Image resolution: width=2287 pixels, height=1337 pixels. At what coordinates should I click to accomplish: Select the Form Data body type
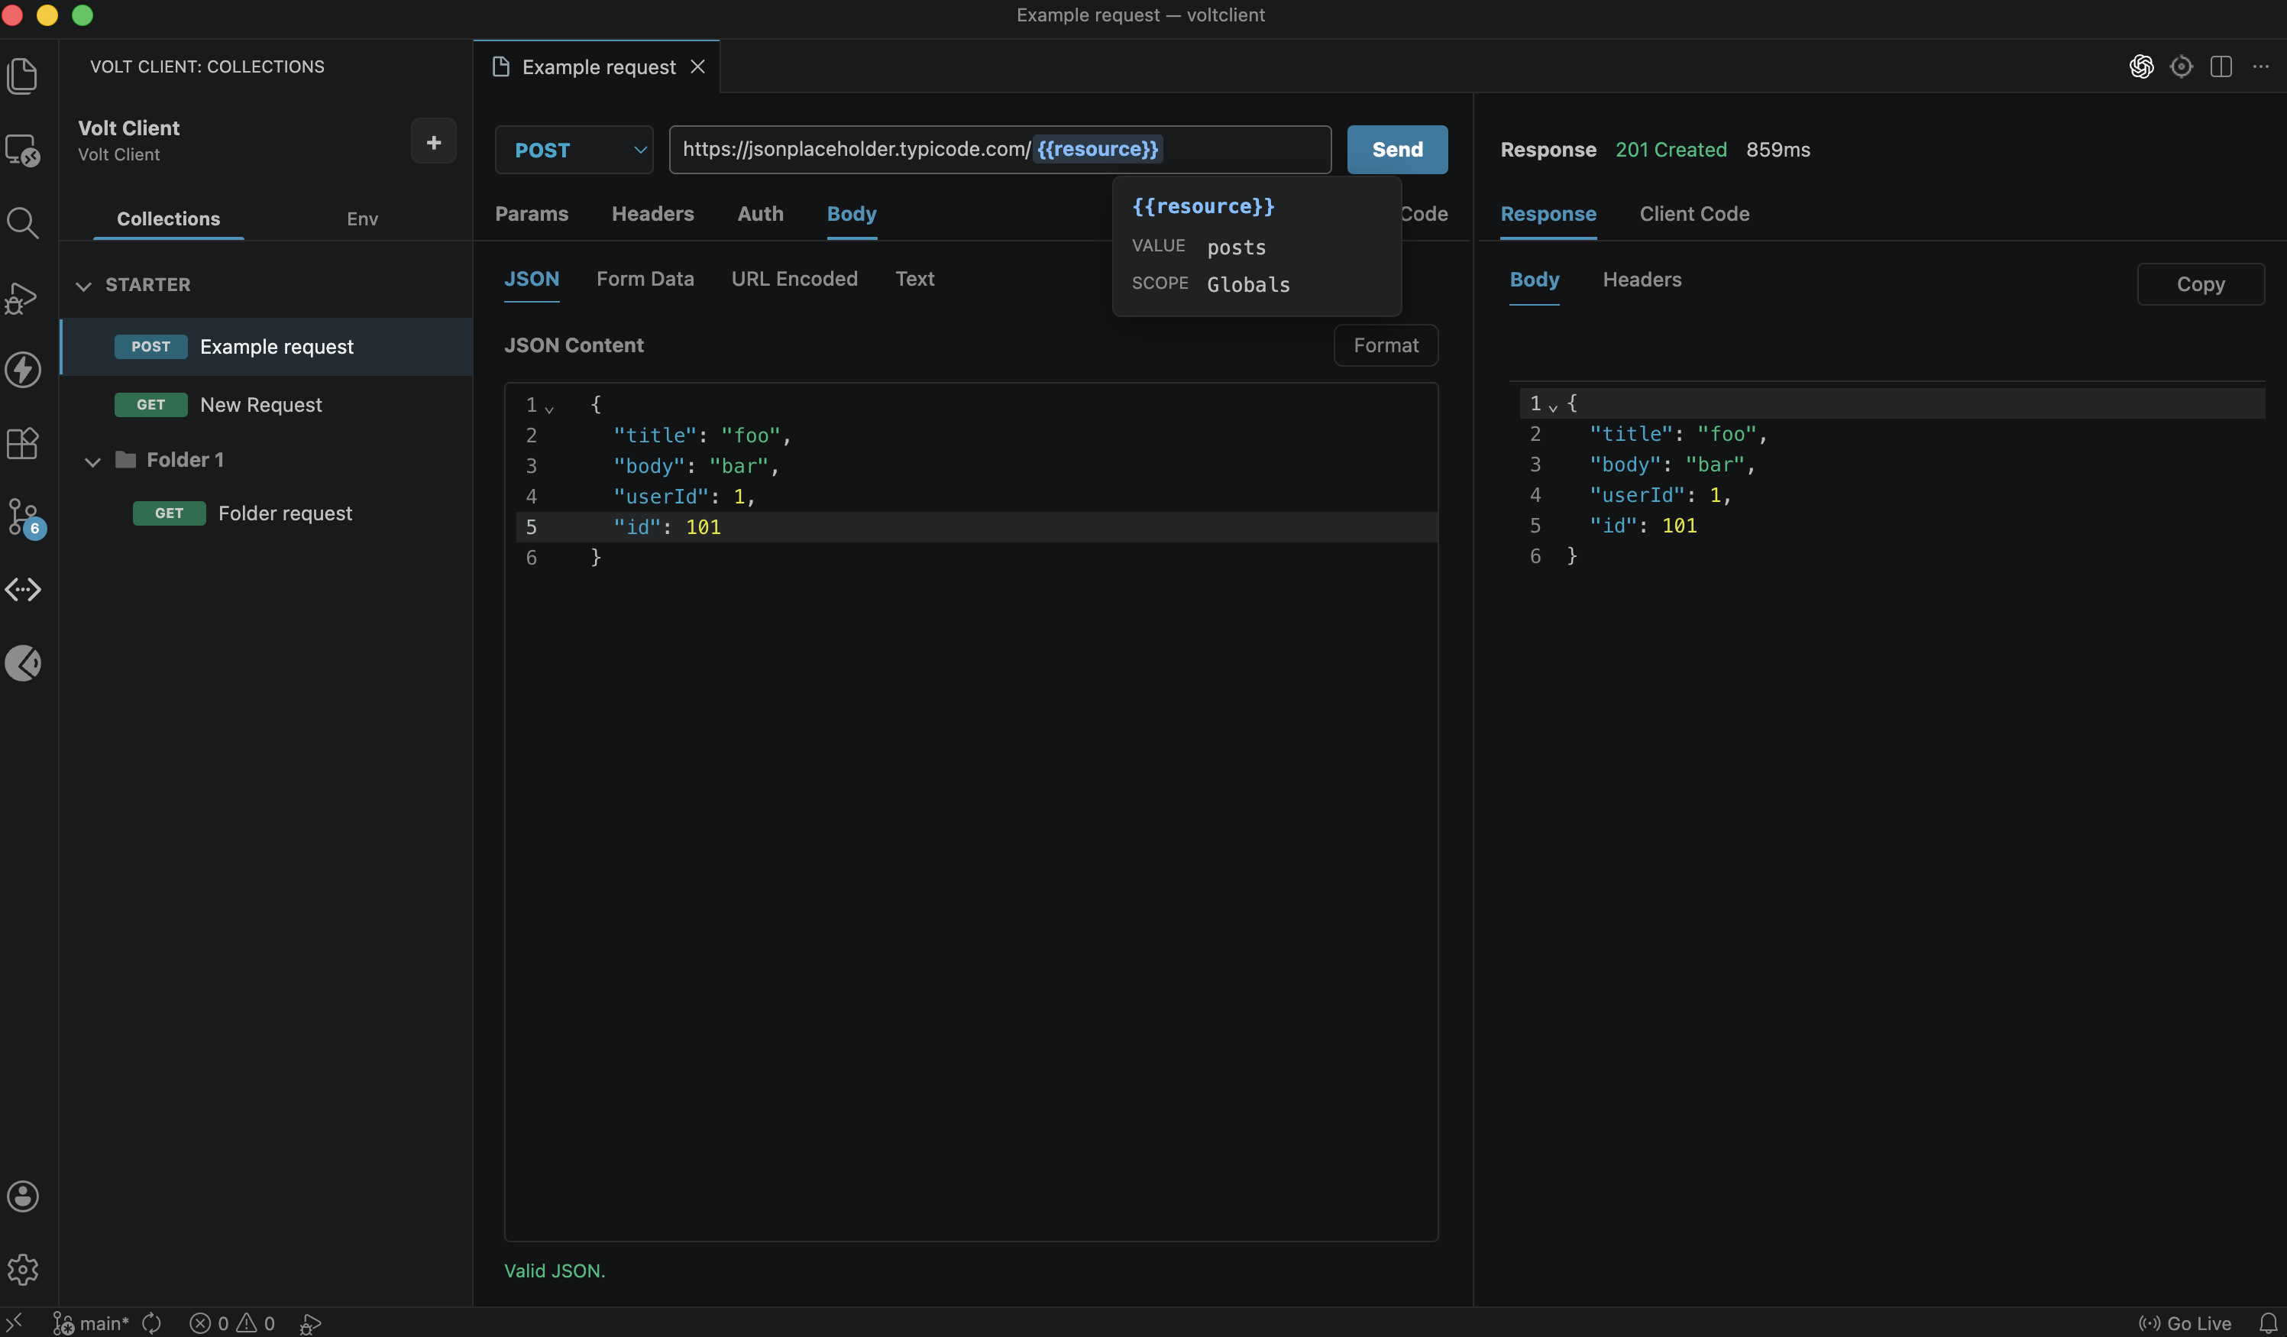[645, 280]
